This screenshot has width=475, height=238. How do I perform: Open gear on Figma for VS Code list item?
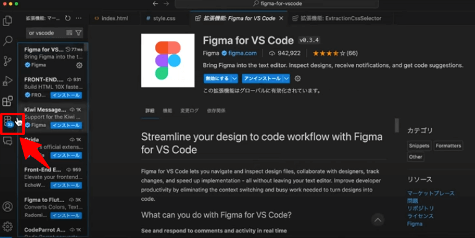[79, 65]
